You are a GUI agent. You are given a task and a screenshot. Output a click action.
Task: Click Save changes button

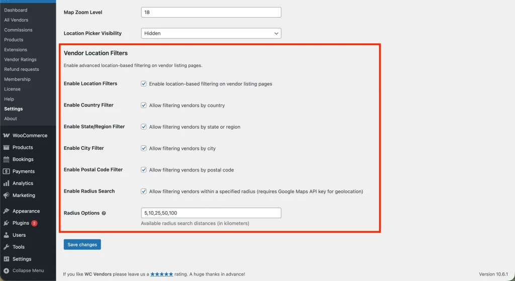coord(82,245)
